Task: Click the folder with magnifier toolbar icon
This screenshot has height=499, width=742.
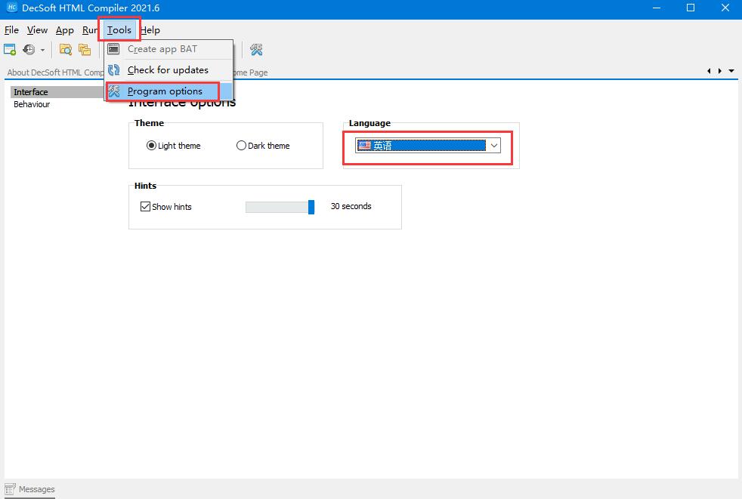Action: [65, 49]
